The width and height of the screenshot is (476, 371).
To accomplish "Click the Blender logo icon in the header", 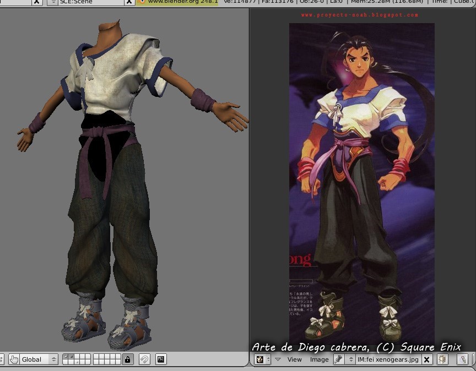I will pyautogui.click(x=142, y=2).
